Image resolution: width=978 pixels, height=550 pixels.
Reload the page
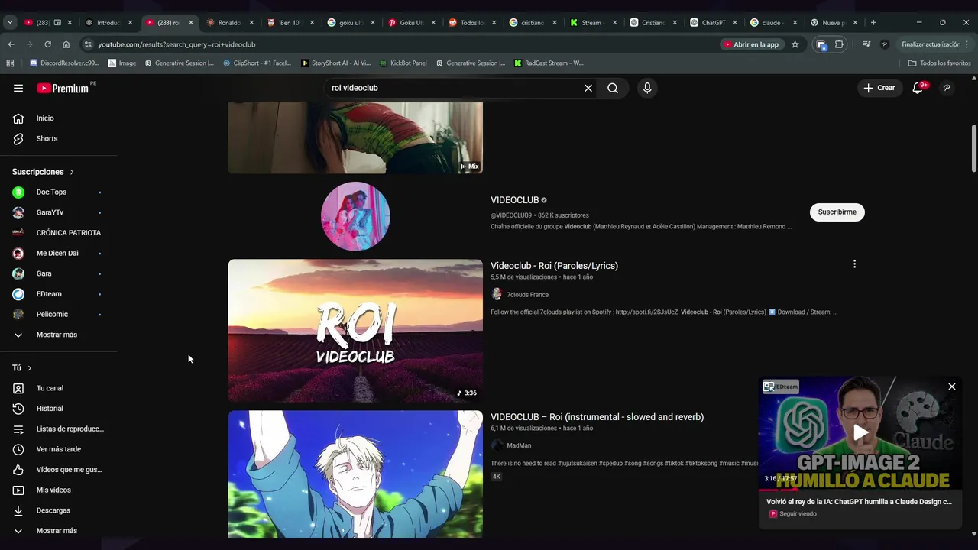(x=47, y=44)
